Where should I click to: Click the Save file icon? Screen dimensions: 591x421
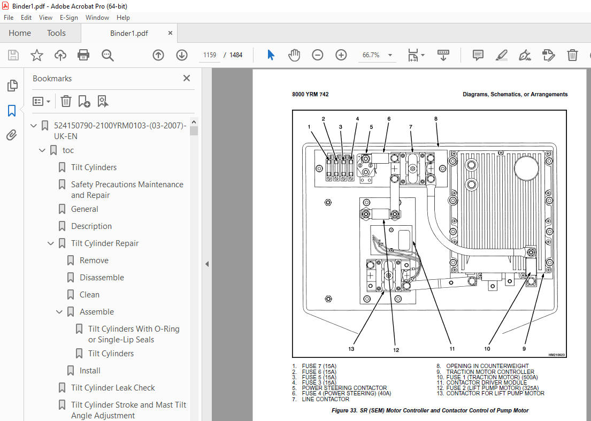(x=13, y=55)
